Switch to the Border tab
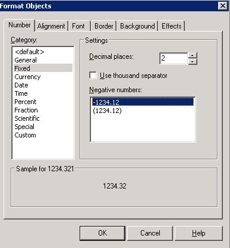This screenshot has height=248, width=230. tap(104, 26)
